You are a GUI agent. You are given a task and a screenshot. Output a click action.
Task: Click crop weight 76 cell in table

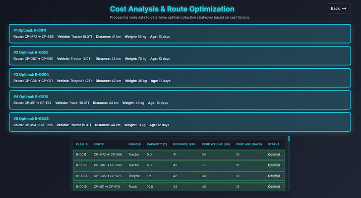click(x=203, y=165)
